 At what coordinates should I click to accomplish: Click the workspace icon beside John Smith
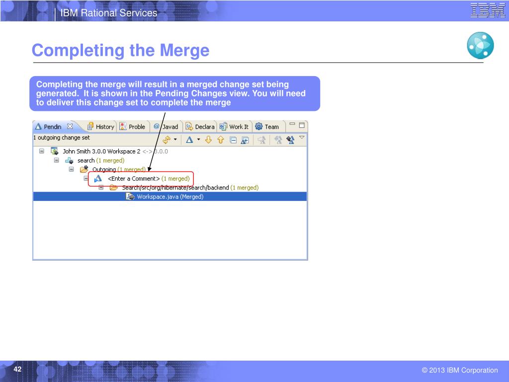(54, 151)
